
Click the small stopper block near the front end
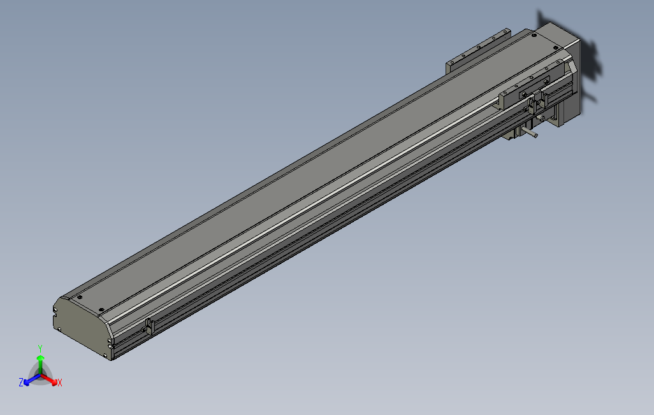(148, 326)
